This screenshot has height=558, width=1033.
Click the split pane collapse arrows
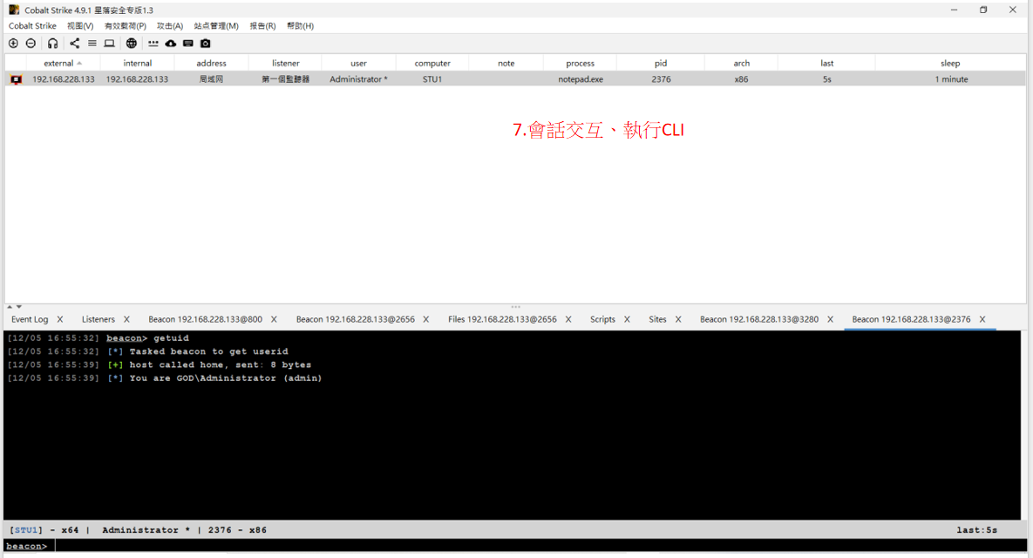coord(15,306)
